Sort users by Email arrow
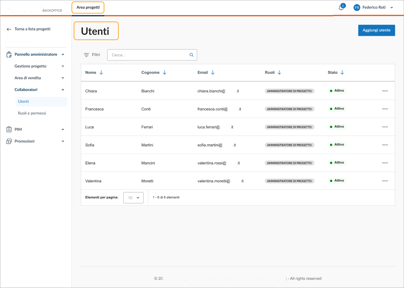This screenshot has height=288, width=404. click(213, 72)
